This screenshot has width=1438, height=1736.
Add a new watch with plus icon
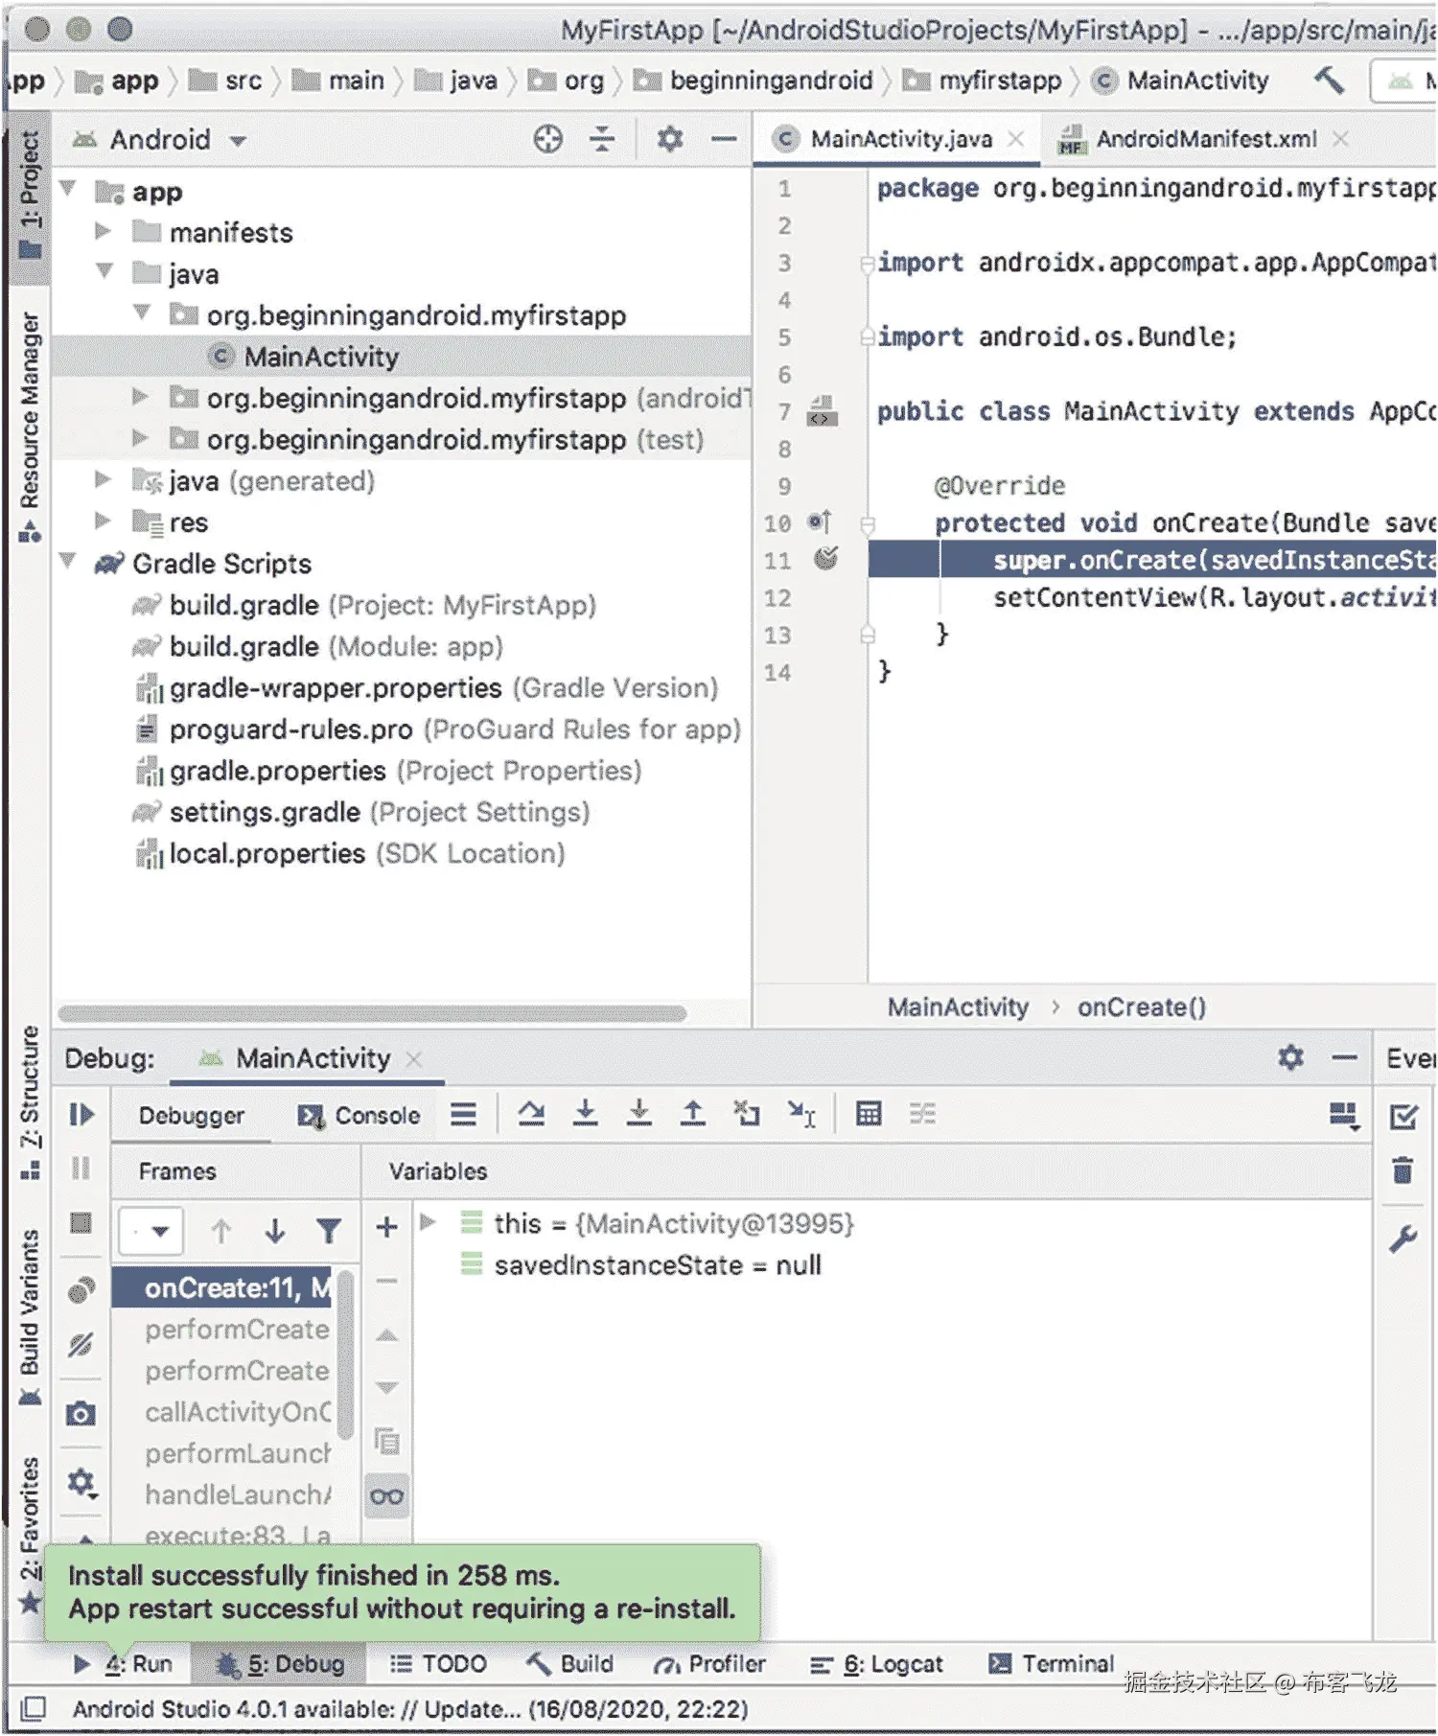click(386, 1227)
